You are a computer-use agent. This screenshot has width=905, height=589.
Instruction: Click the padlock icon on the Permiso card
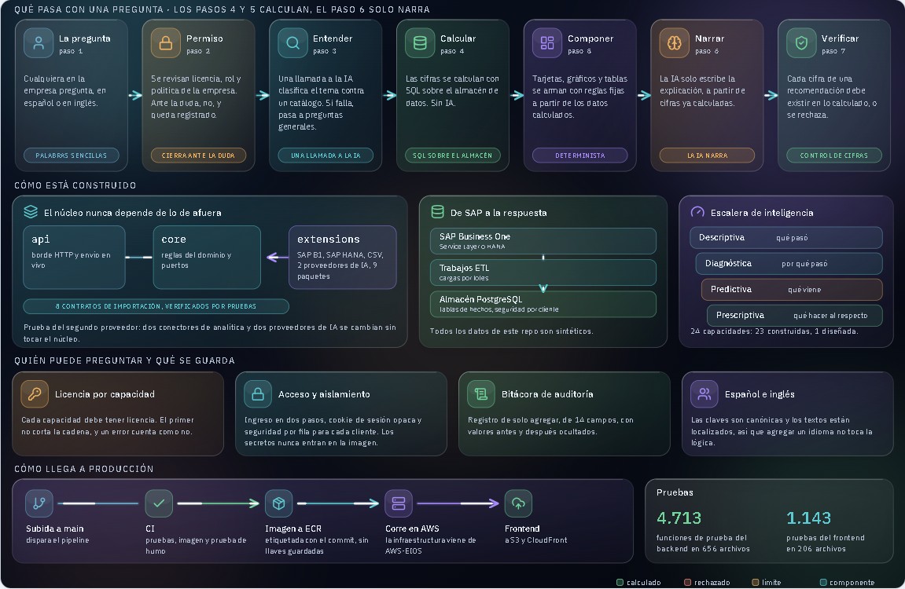pyautogui.click(x=166, y=43)
